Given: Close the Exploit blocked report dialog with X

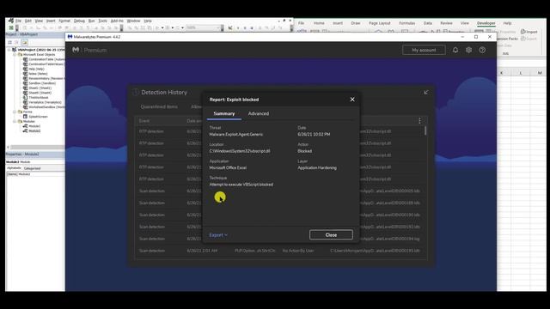Looking at the screenshot, I should tap(352, 100).
